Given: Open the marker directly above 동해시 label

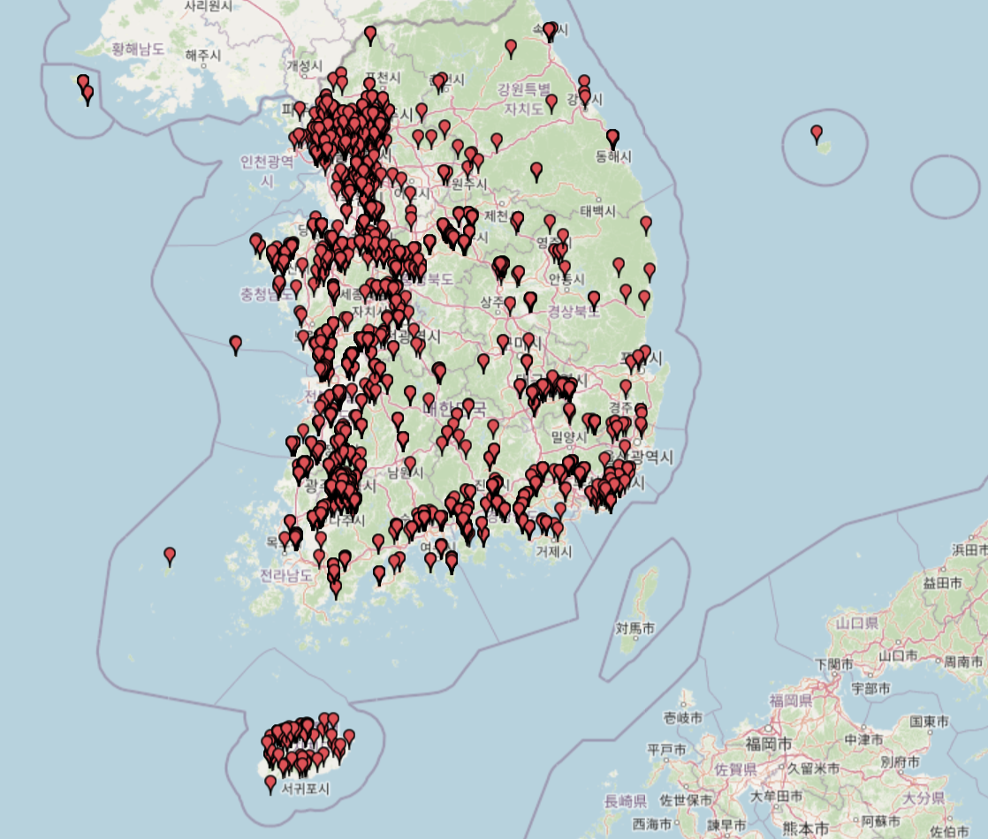Looking at the screenshot, I should click(x=612, y=137).
